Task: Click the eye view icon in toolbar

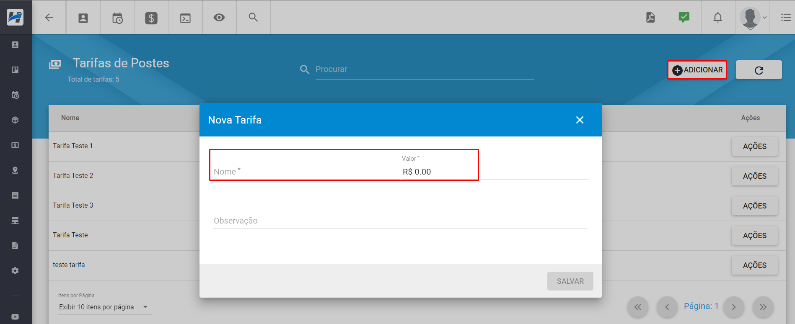Action: (x=219, y=17)
